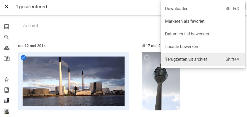Deselect the power plant photo checkmark

tap(23, 57)
